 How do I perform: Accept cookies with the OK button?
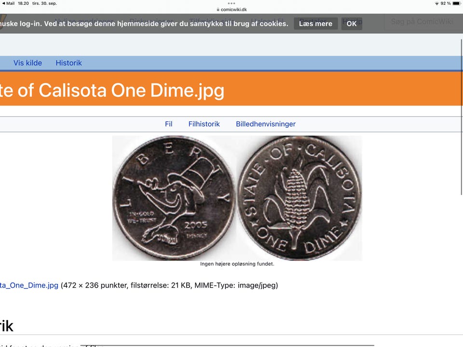pos(352,24)
